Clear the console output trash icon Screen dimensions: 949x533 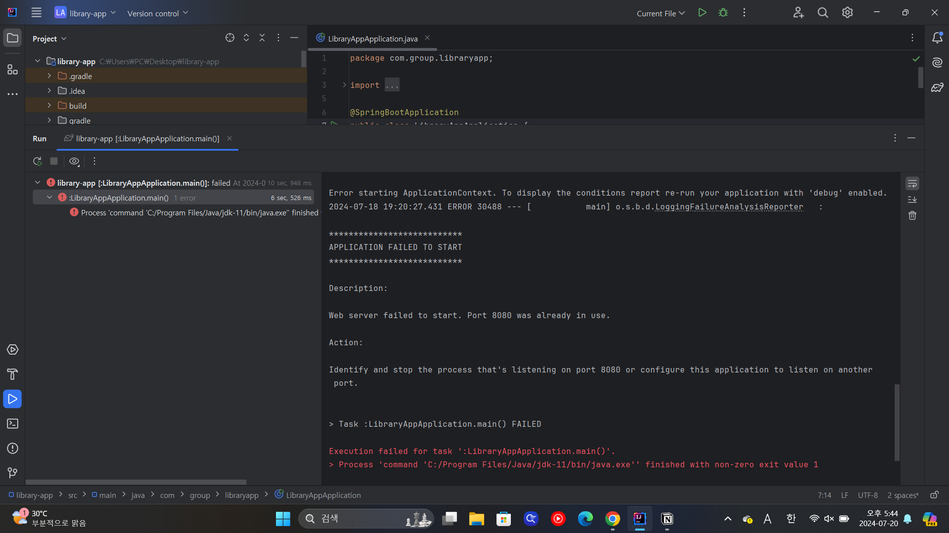912,216
